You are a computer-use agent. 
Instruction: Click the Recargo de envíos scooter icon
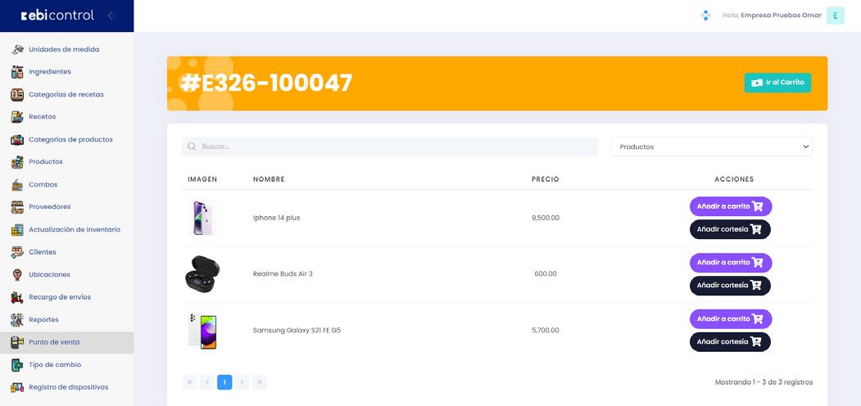pyautogui.click(x=17, y=297)
